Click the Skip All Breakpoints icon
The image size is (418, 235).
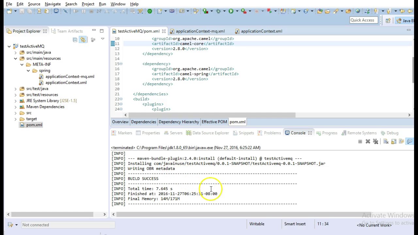(65, 11)
